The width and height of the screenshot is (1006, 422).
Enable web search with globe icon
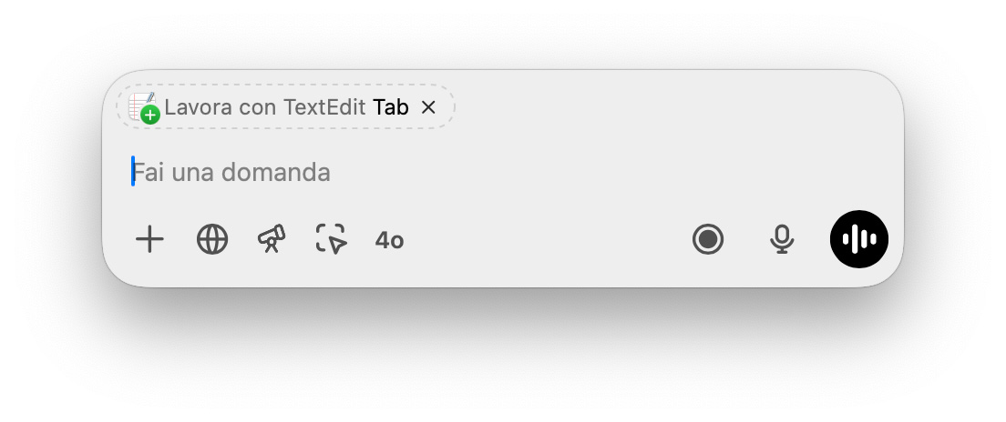click(212, 240)
